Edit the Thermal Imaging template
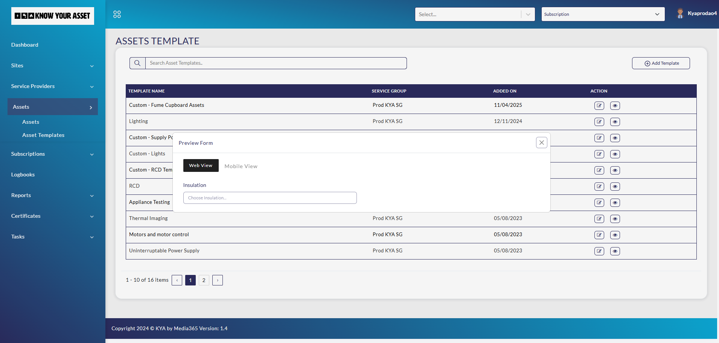Image resolution: width=719 pixels, height=343 pixels. (599, 219)
